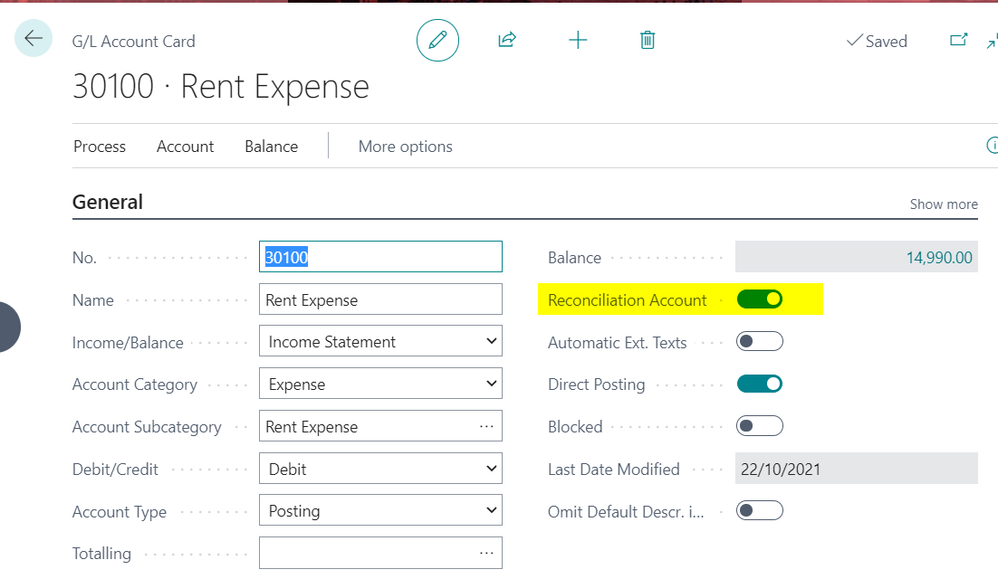Open More options in the action bar

pyautogui.click(x=405, y=146)
